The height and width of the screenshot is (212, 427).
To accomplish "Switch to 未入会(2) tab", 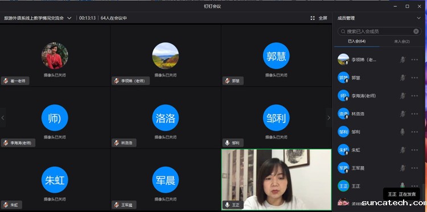I will (402, 41).
